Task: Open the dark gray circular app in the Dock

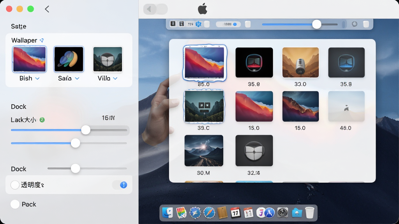Action: 282,213
